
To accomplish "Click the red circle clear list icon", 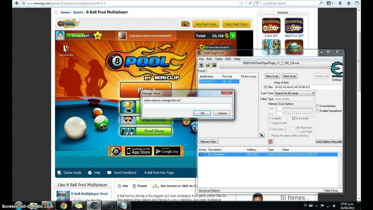I will (270, 141).
